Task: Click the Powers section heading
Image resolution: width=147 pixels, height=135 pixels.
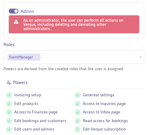Action: coord(20,82)
